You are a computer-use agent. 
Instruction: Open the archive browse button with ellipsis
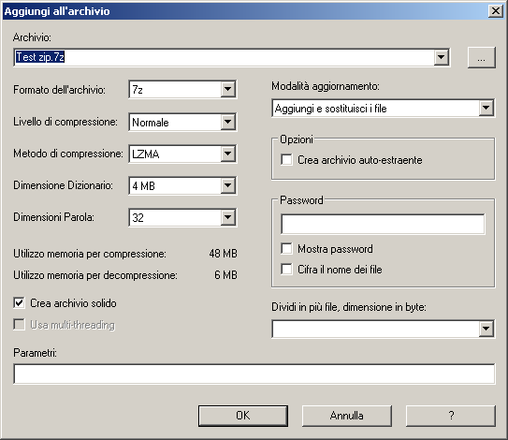point(482,58)
